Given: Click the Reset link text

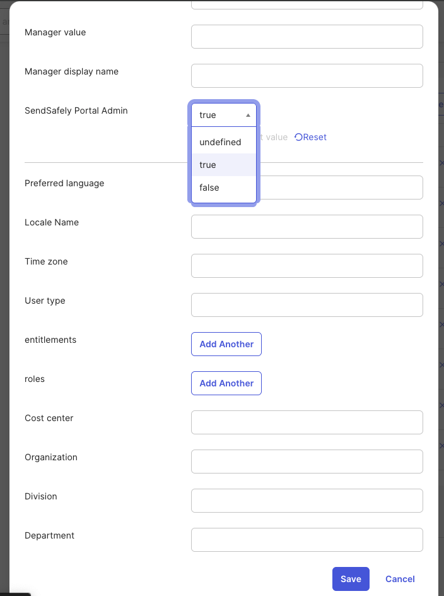Looking at the screenshot, I should pyautogui.click(x=315, y=137).
